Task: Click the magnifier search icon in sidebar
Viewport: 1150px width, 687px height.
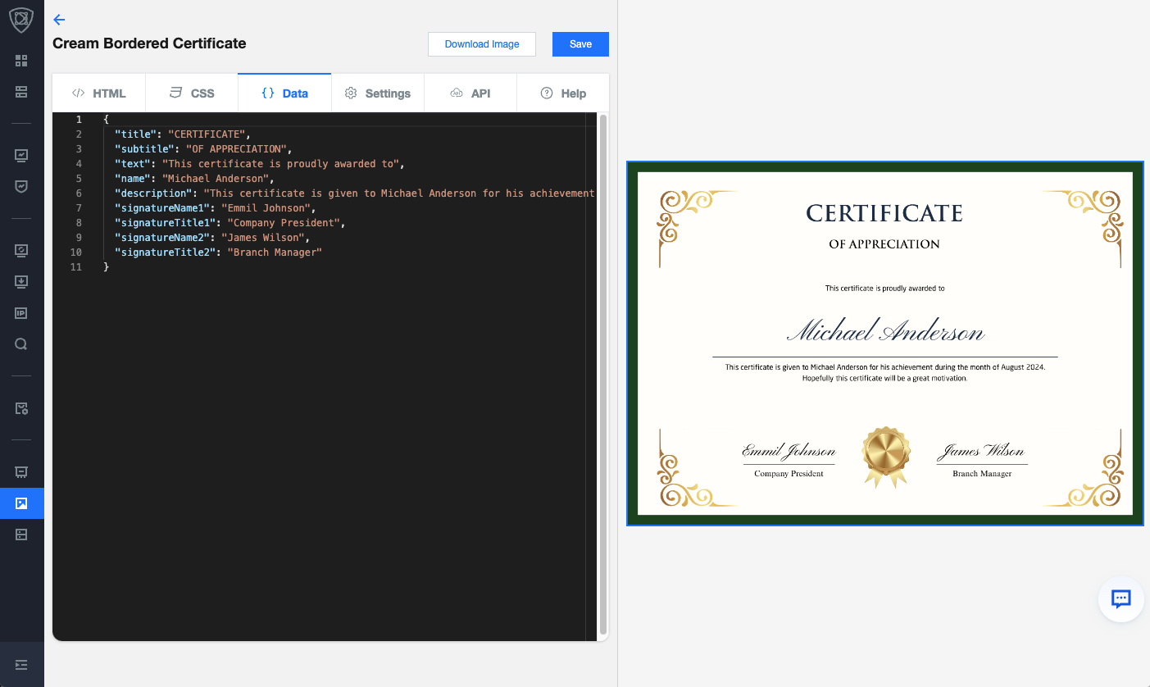Action: (x=21, y=344)
